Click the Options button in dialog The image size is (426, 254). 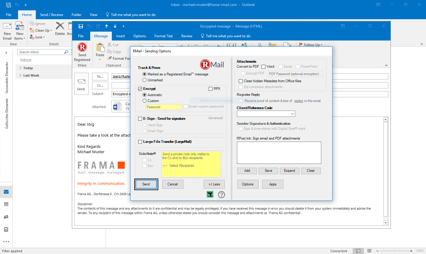click(248, 184)
